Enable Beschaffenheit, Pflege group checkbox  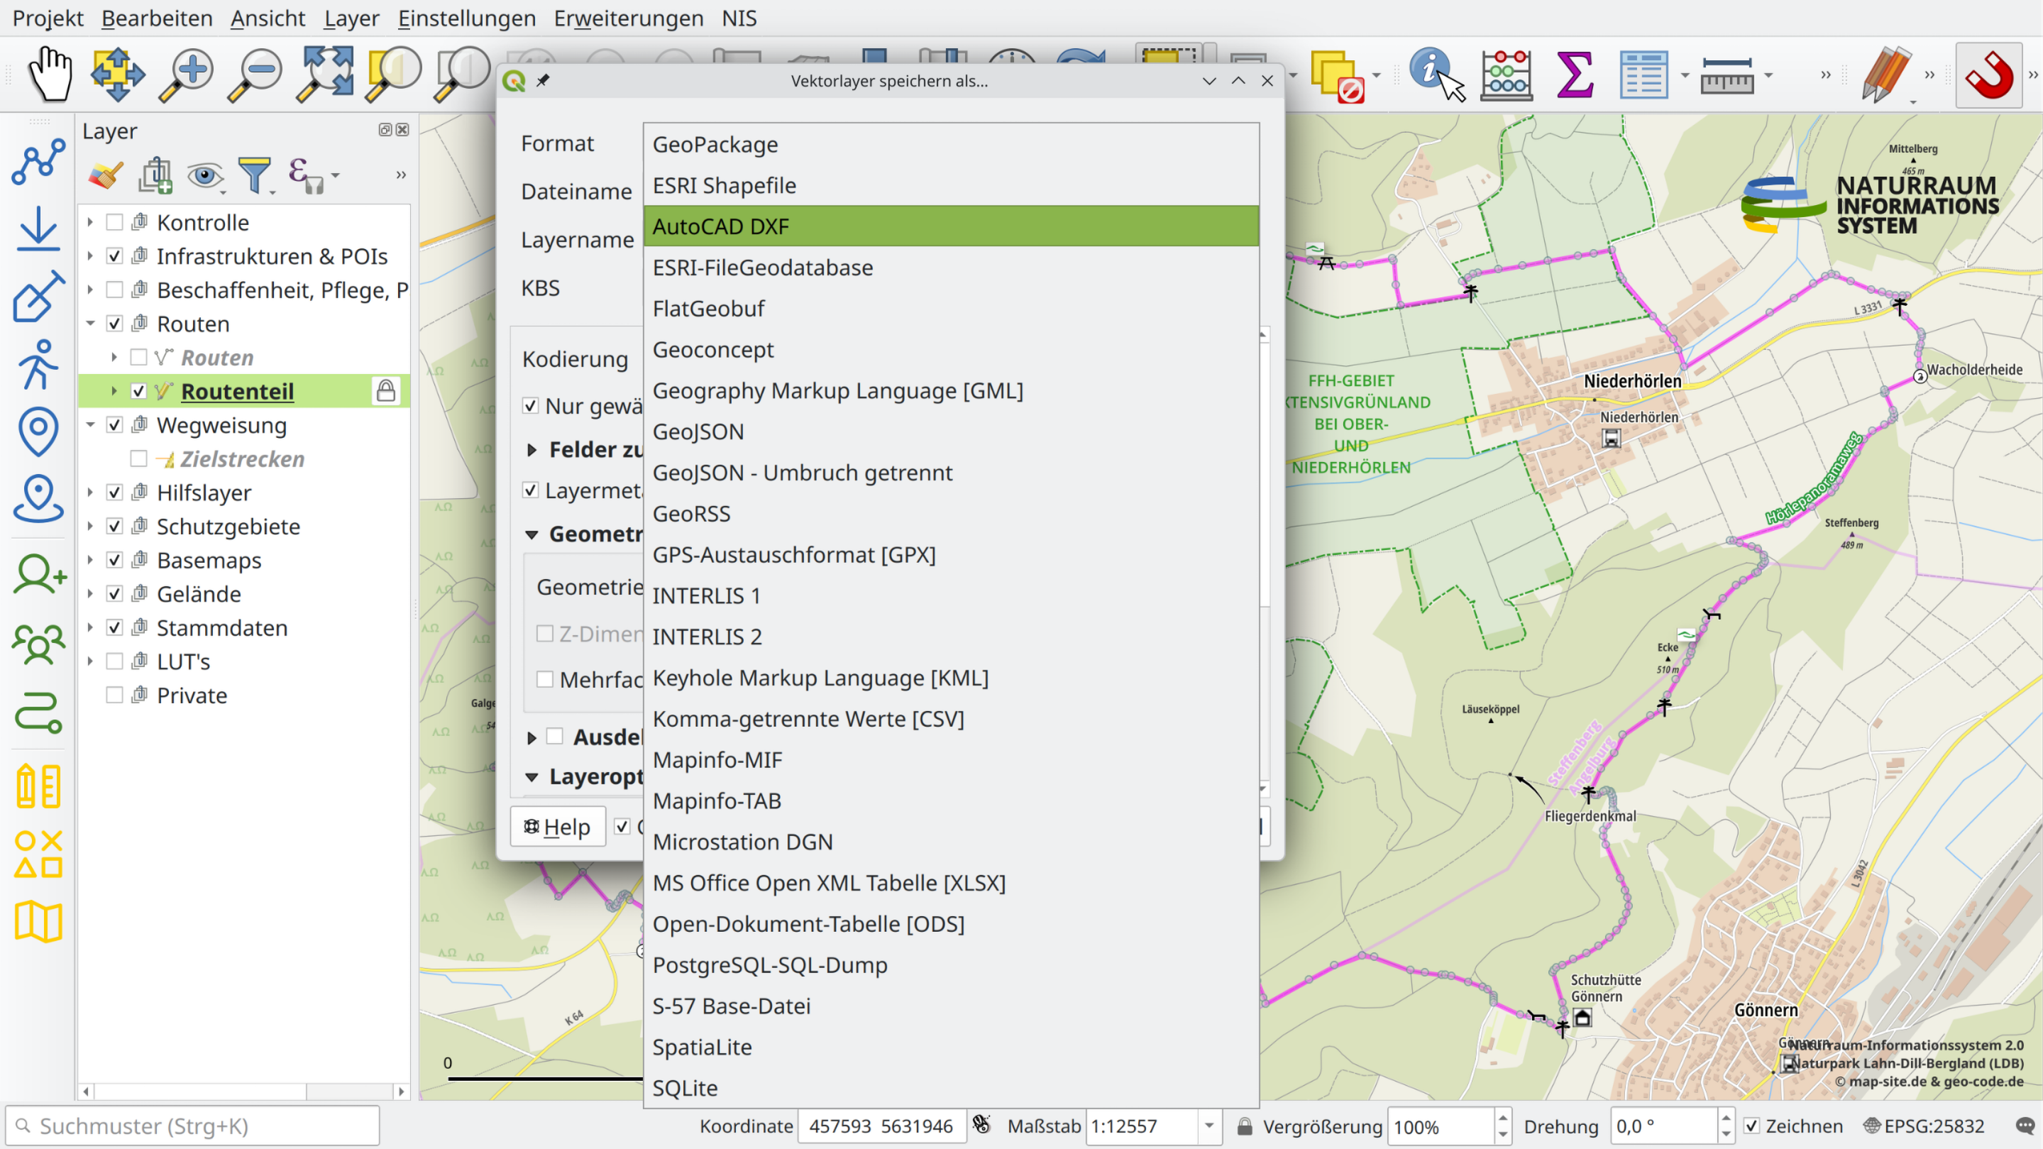114,290
